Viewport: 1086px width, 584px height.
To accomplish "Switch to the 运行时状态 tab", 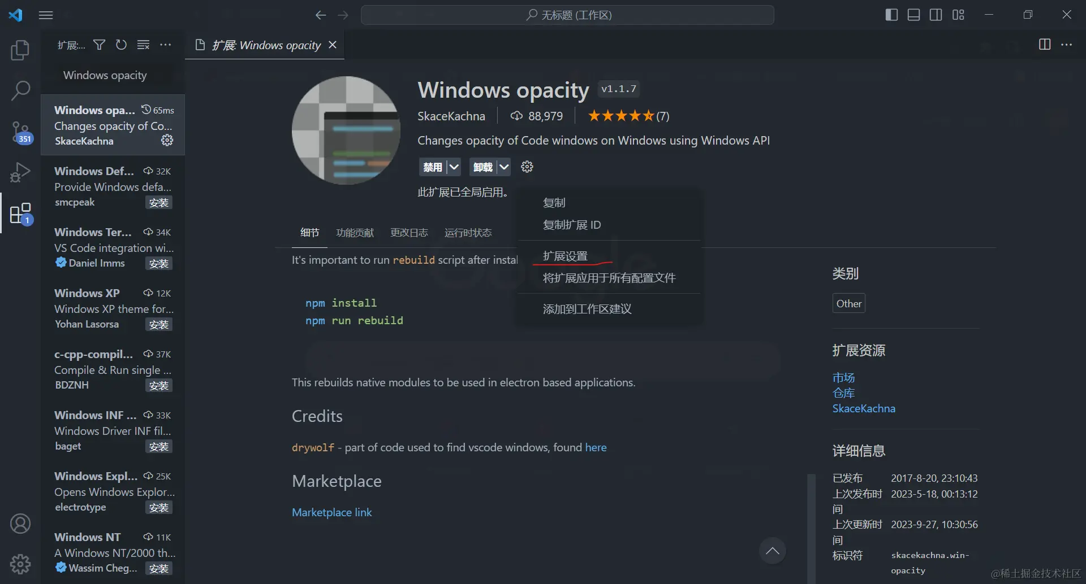I will coord(468,233).
